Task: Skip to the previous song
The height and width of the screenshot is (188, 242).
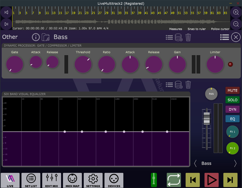Action: pyautogui.click(x=193, y=180)
